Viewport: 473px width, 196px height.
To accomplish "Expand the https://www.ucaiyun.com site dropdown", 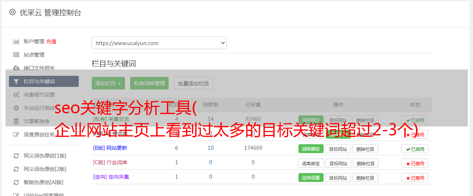I will pos(159,43).
